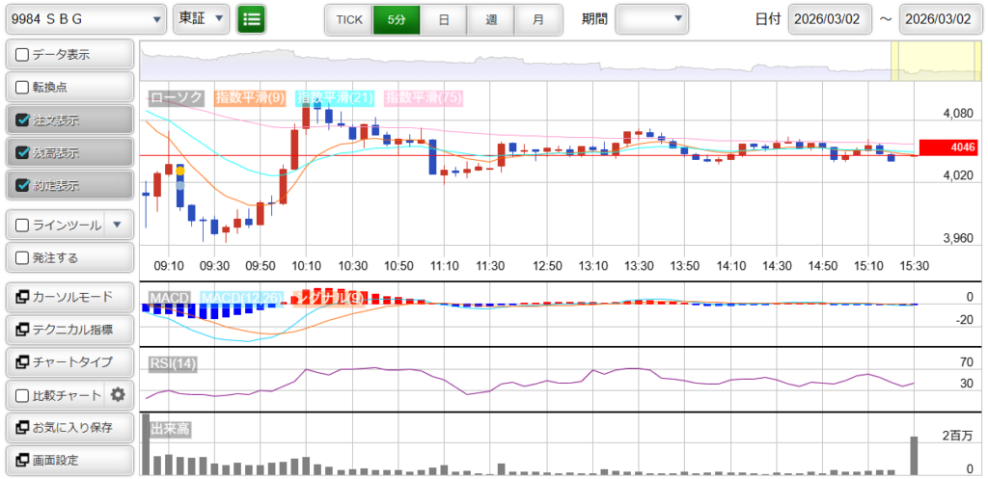988x479 pixels.
Task: Click the start date field 2026/03/02
Action: click(830, 19)
